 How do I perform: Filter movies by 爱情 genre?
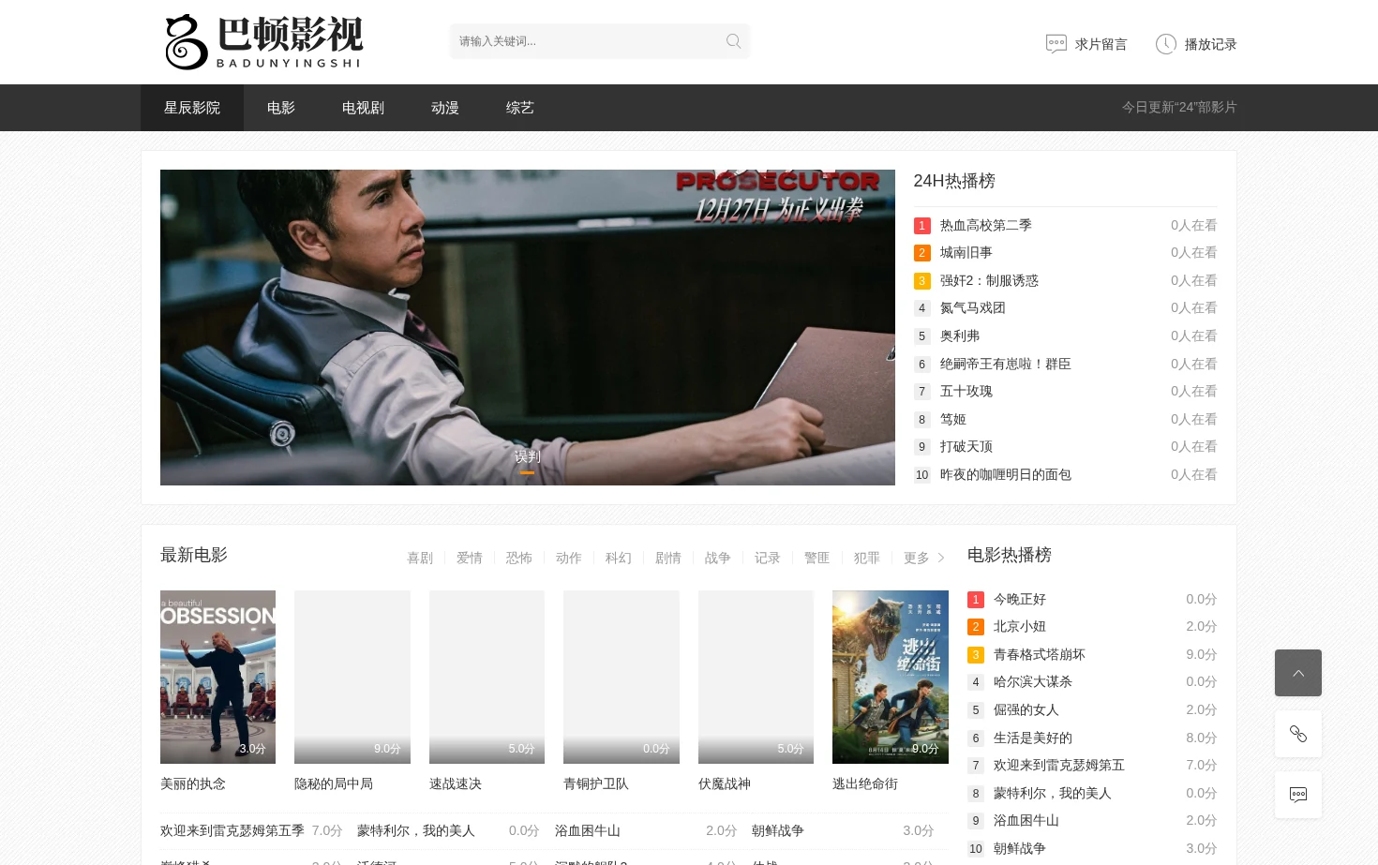tap(470, 558)
